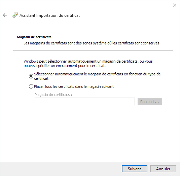Click the 'pouvez spécifier un emplacement' sentence line
Screen dimensions: 180x176
click(65, 66)
